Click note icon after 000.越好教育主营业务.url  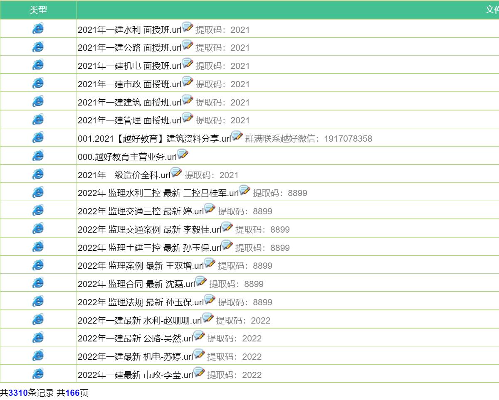(183, 155)
